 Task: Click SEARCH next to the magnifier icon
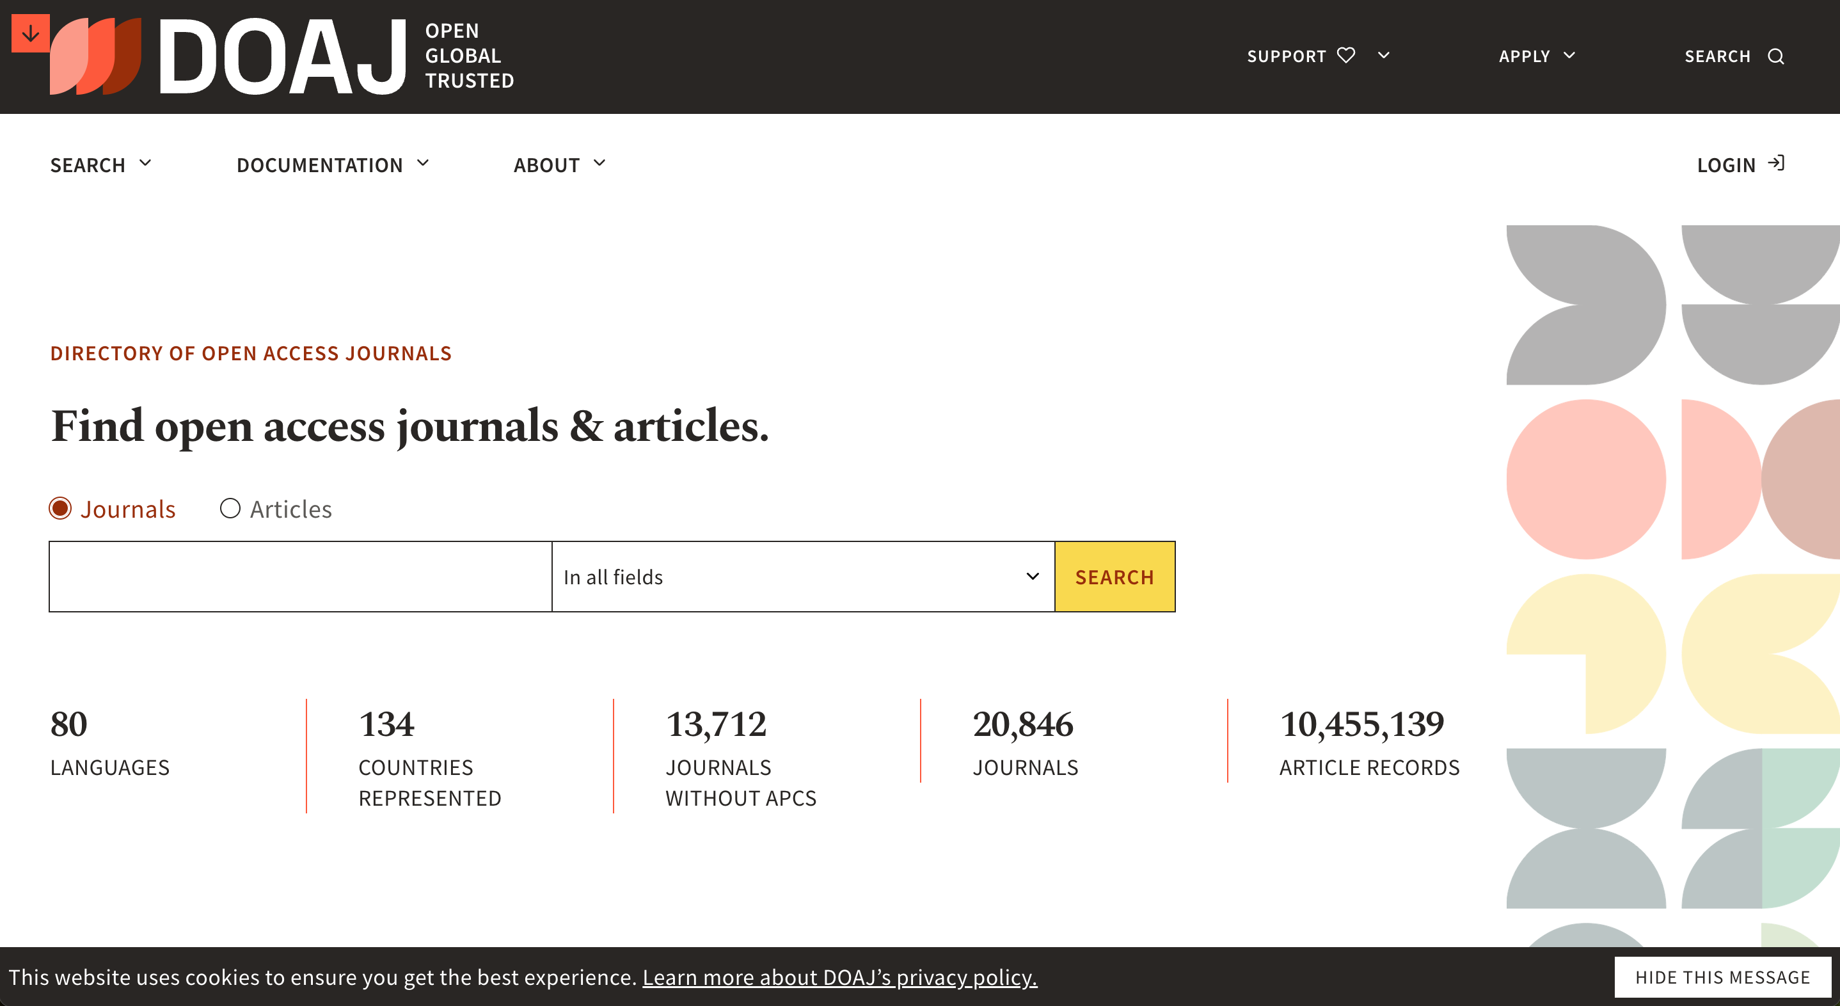pyautogui.click(x=1719, y=56)
